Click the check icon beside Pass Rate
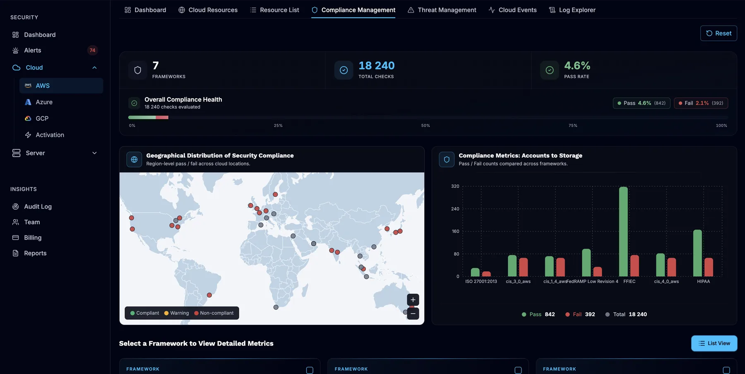Viewport: 745px width, 374px height. [x=550, y=70]
